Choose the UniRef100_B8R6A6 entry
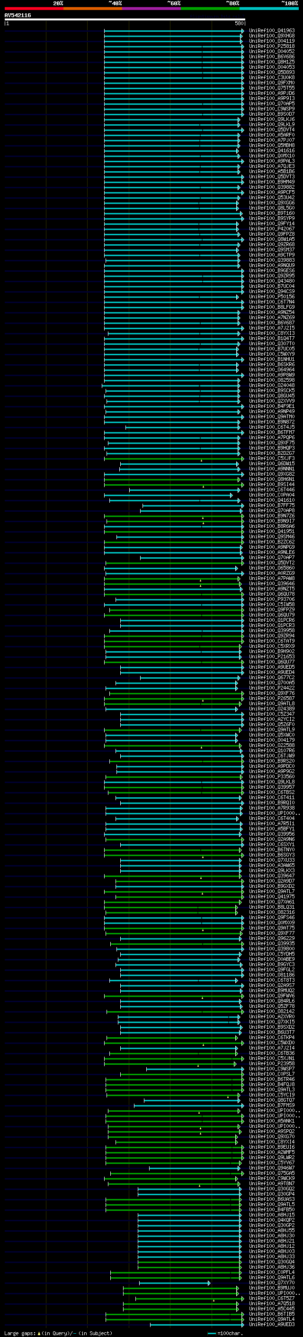 click(x=272, y=526)
